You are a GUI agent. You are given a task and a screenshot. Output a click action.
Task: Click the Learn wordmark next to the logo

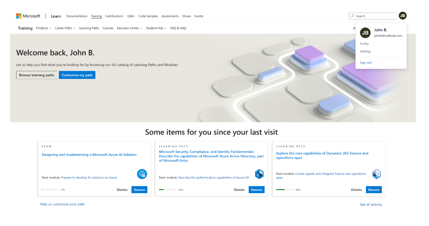pos(56,16)
